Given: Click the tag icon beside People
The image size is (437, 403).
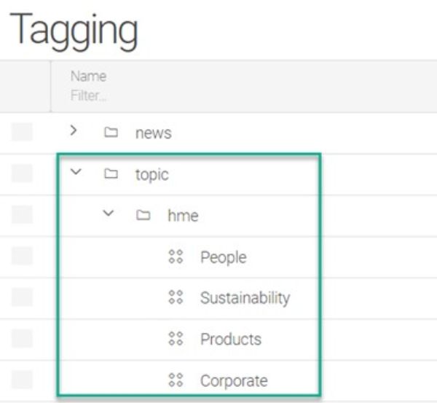Looking at the screenshot, I should tap(176, 257).
